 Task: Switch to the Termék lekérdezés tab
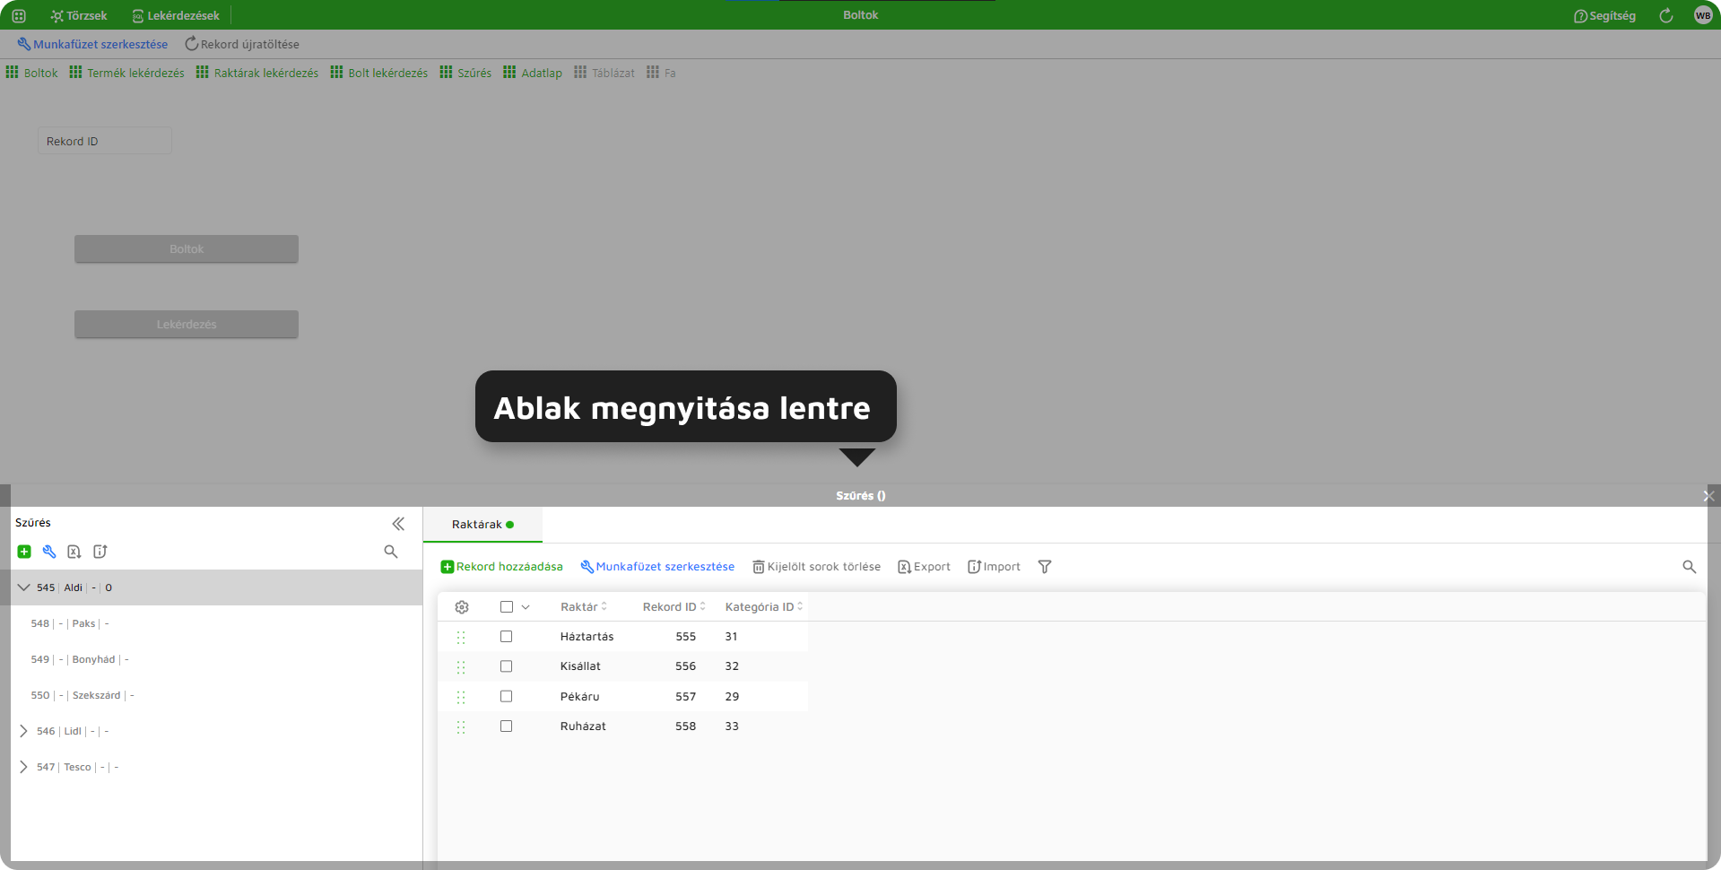(x=126, y=73)
